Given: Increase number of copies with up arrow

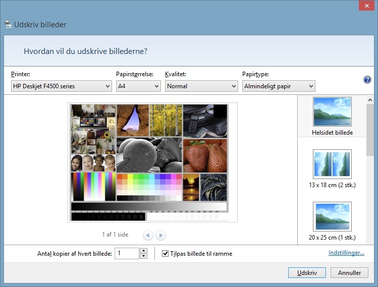Looking at the screenshot, I should 144,251.
